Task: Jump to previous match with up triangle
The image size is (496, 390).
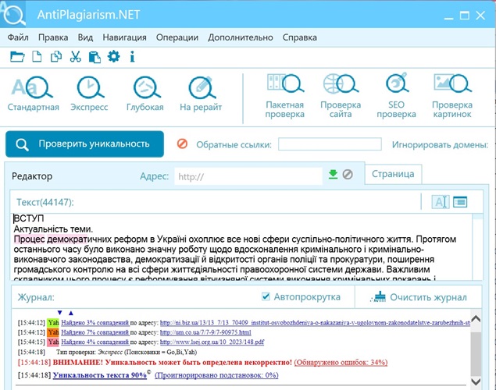Action: [x=71, y=313]
